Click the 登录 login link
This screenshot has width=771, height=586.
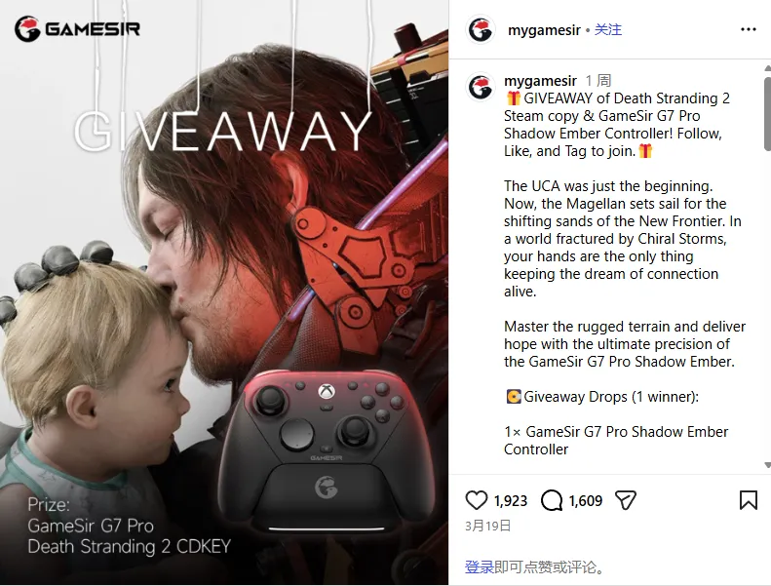point(479,566)
